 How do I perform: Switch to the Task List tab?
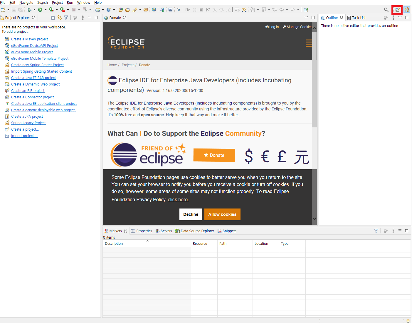[356, 18]
